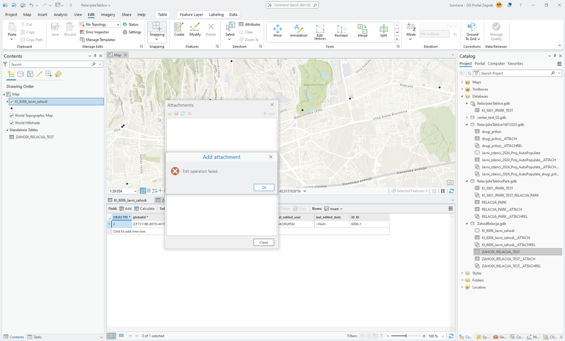This screenshot has width=565, height=341.
Task: Switch to the Portal tab in Catalog
Action: 480,64
